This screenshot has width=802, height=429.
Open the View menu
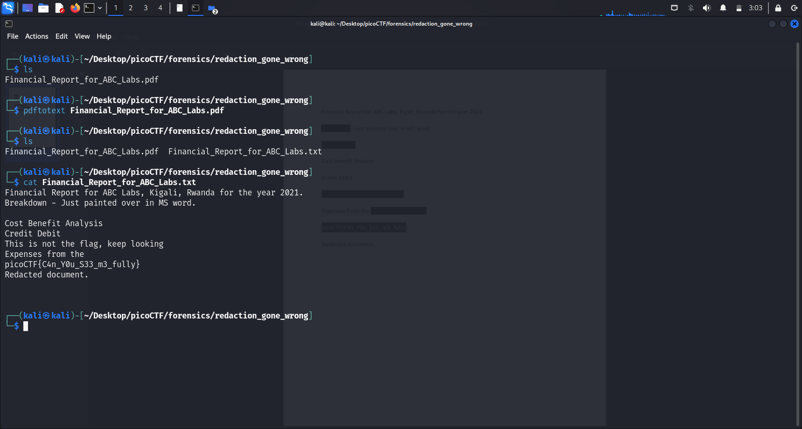[82, 36]
